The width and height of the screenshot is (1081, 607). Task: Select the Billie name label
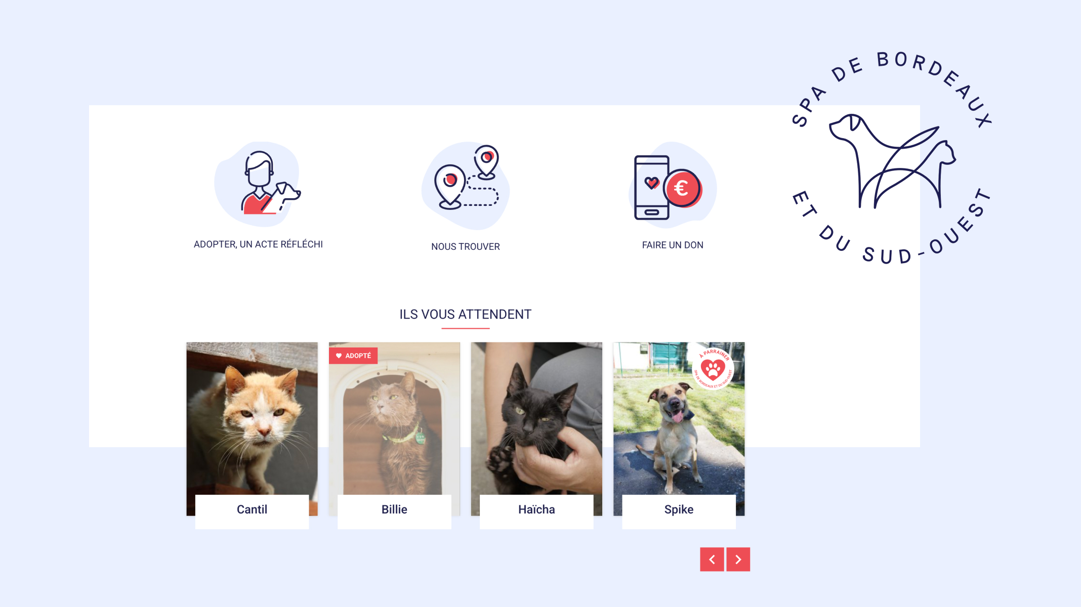click(394, 510)
